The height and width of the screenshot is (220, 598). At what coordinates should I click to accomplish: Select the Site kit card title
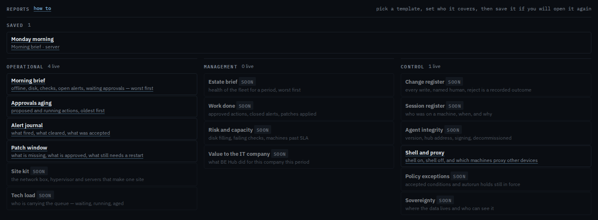pos(20,171)
